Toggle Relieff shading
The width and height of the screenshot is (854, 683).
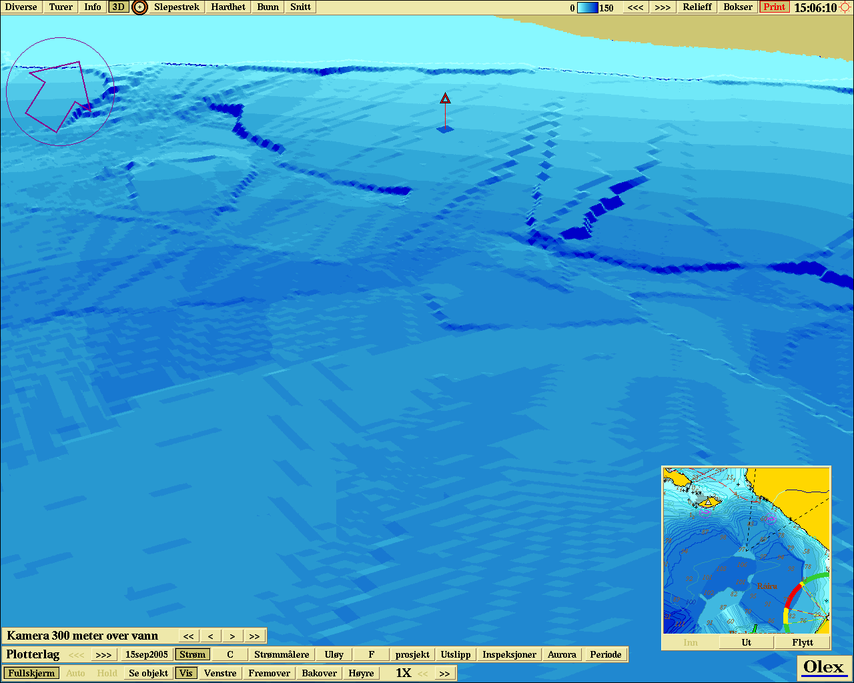click(697, 7)
